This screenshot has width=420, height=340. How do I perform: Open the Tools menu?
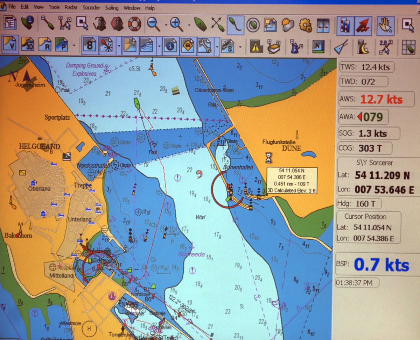pos(54,7)
